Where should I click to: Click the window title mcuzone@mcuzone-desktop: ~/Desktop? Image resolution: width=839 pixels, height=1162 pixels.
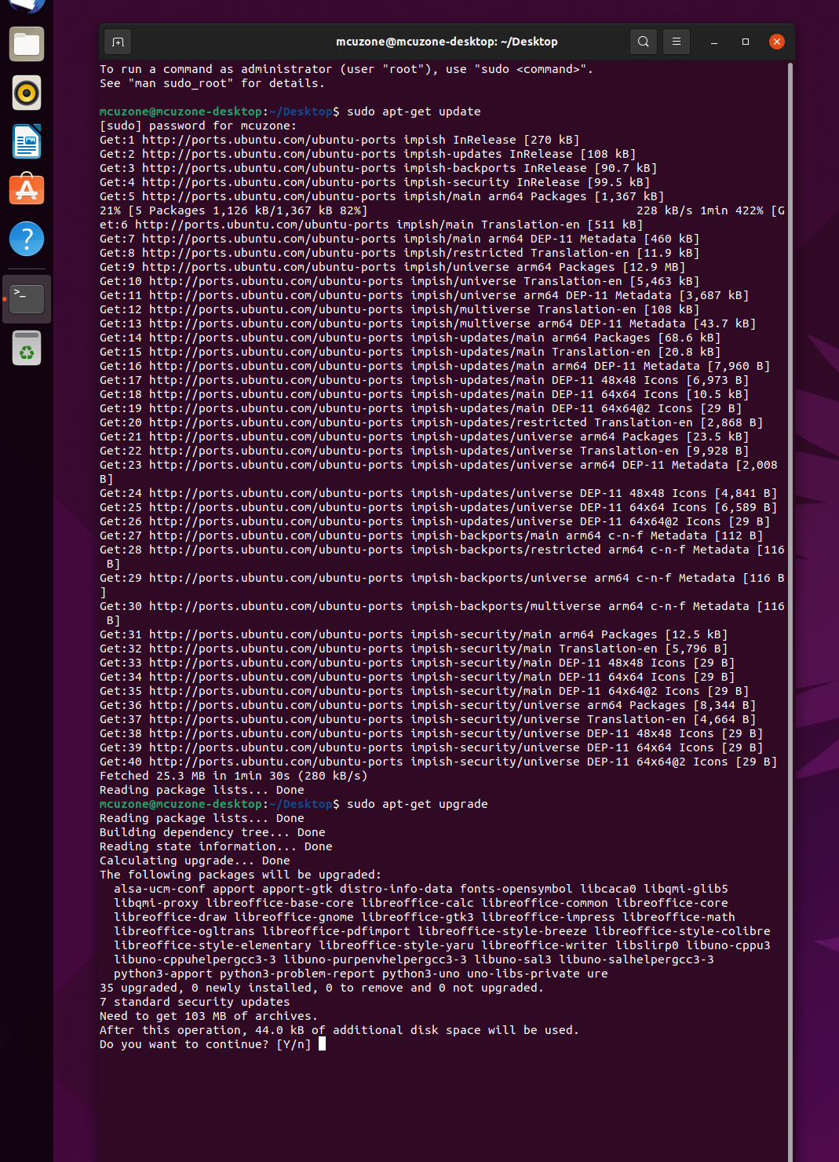[x=447, y=42]
